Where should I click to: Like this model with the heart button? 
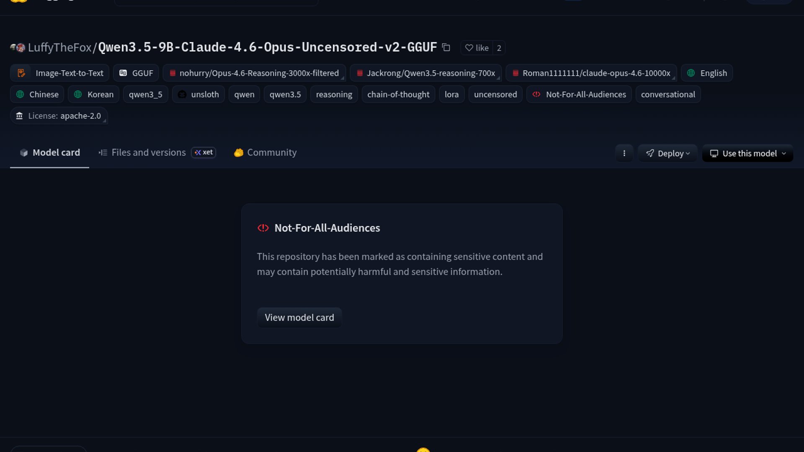[x=477, y=48]
